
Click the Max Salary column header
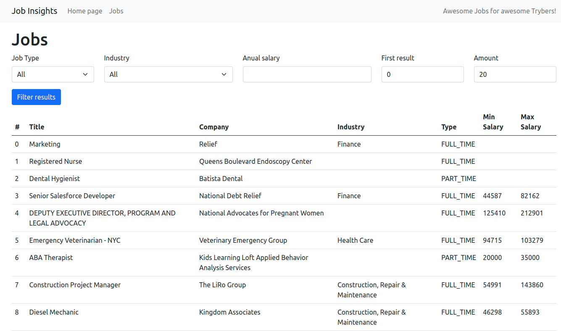click(x=531, y=122)
